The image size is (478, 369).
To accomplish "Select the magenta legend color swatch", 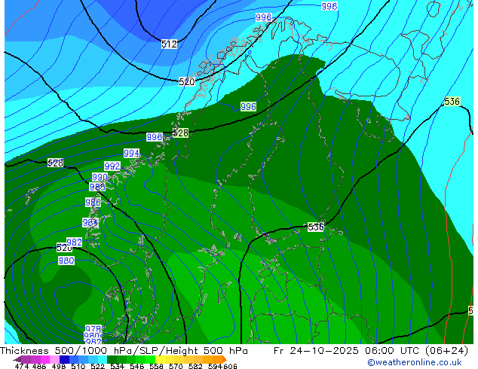I will point(45,359).
